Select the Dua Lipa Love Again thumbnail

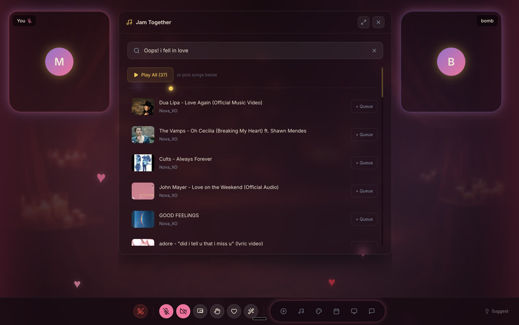143,106
